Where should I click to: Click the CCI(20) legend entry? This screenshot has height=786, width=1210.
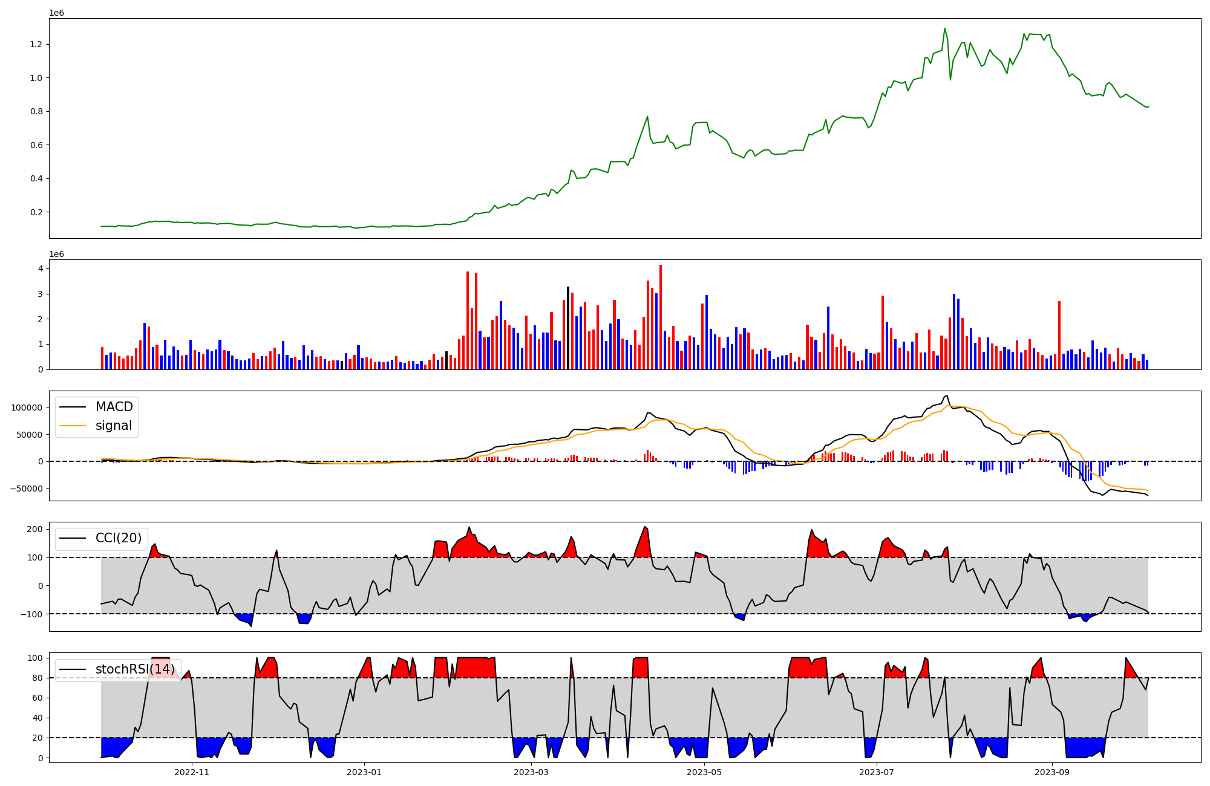tap(119, 538)
